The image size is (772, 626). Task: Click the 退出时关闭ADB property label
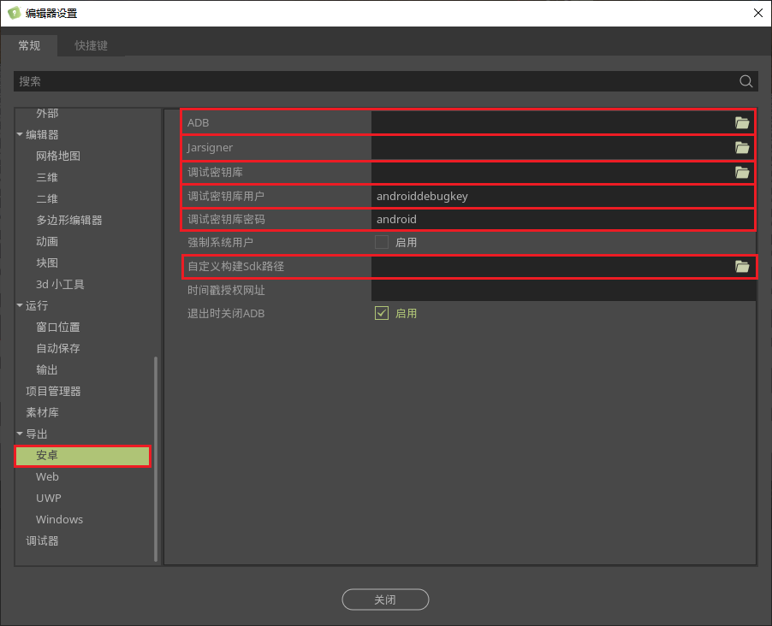click(x=226, y=314)
